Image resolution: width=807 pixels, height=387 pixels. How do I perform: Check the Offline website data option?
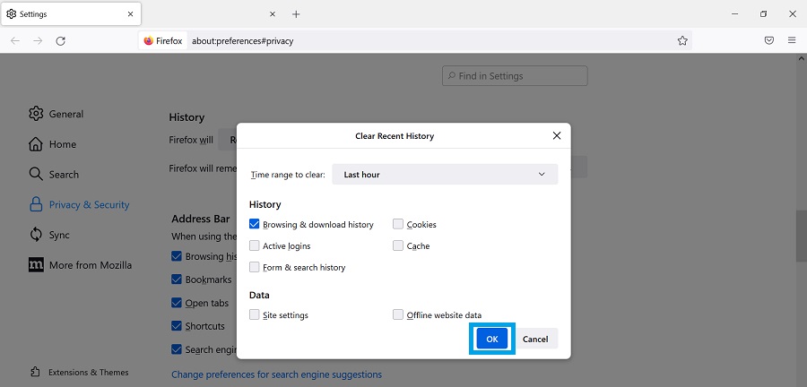click(398, 315)
